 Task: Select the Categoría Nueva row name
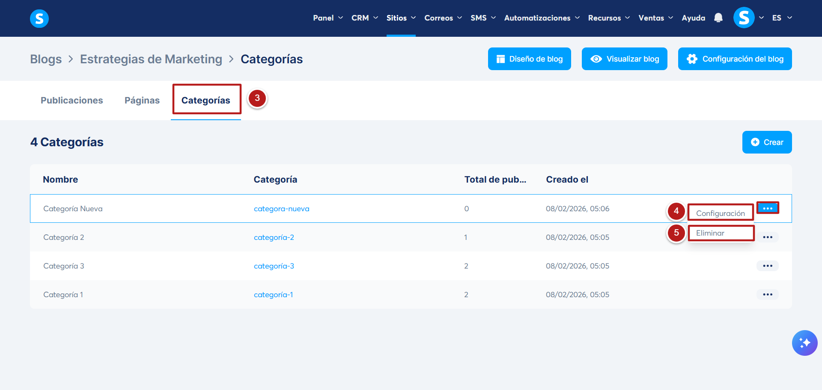(73, 209)
